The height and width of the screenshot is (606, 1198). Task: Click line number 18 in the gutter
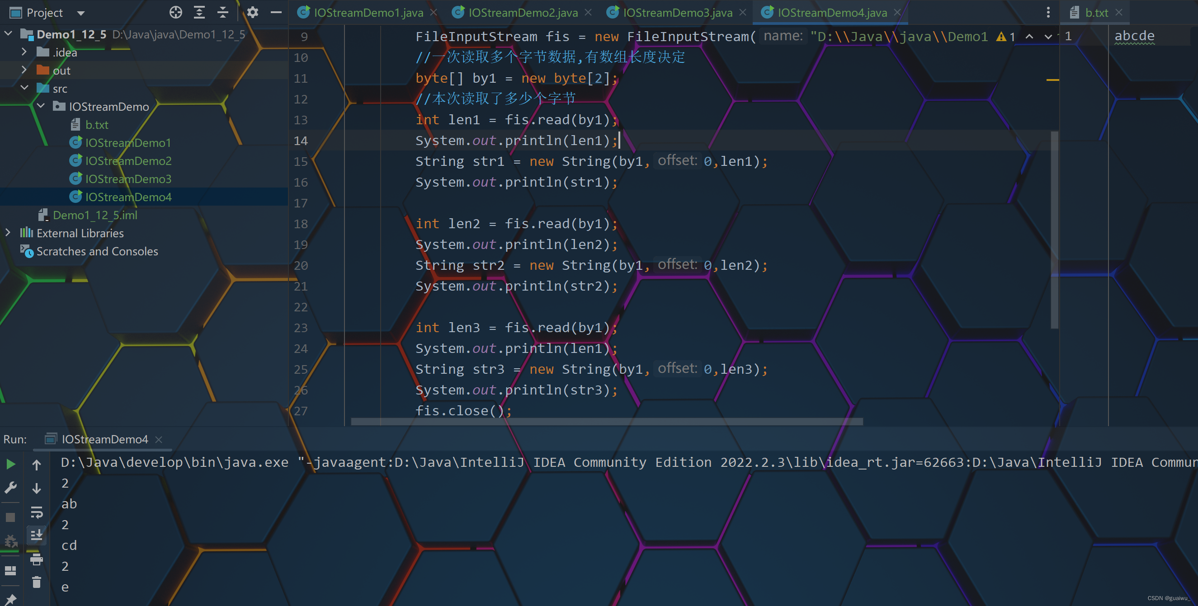[x=301, y=224]
